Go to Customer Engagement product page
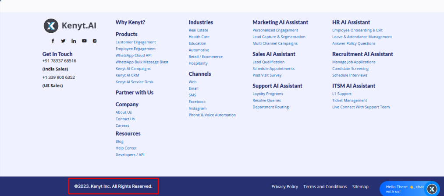 [135, 42]
